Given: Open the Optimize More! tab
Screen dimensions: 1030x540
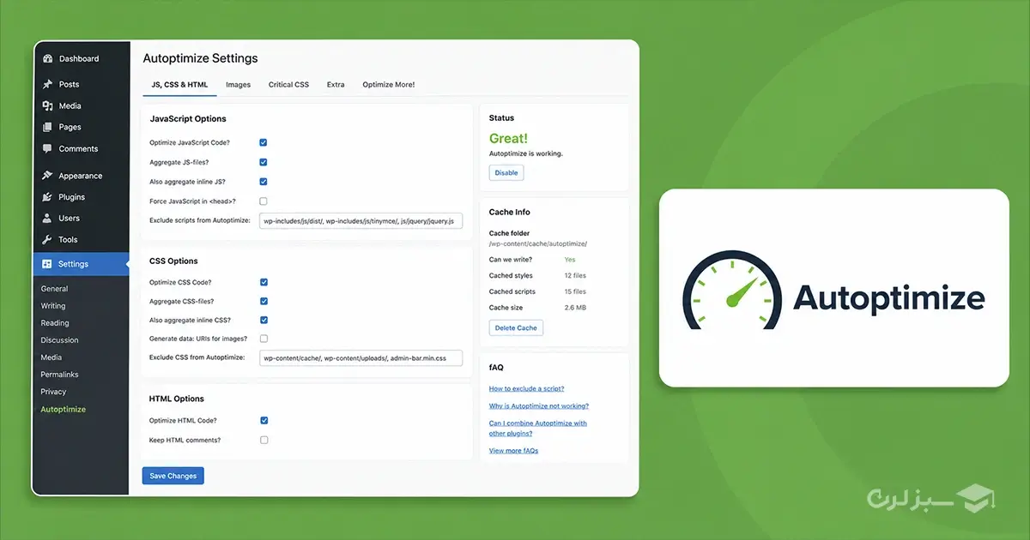Looking at the screenshot, I should pos(388,85).
